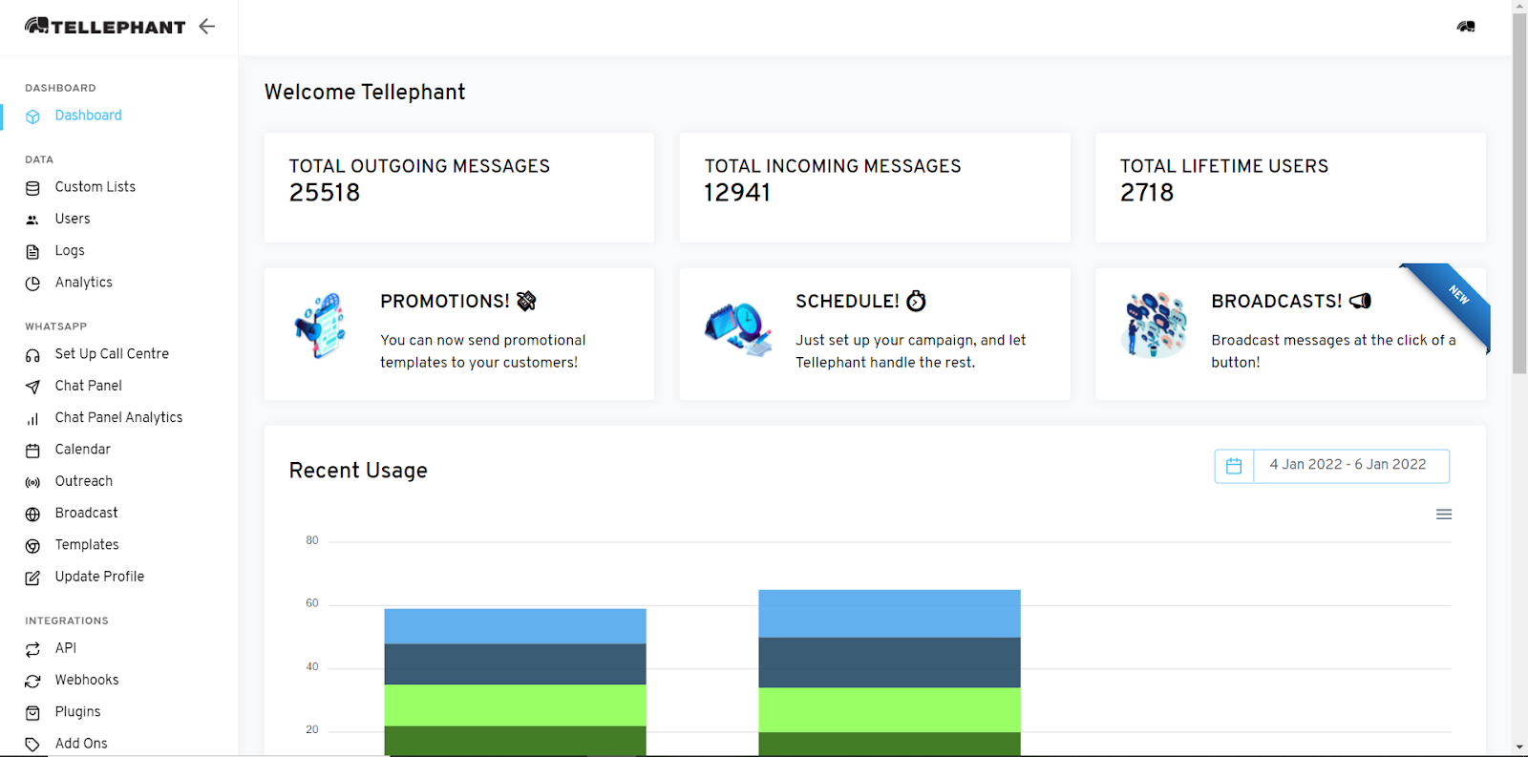Navigate to Analytics in the sidebar
1528x757 pixels.
point(84,283)
